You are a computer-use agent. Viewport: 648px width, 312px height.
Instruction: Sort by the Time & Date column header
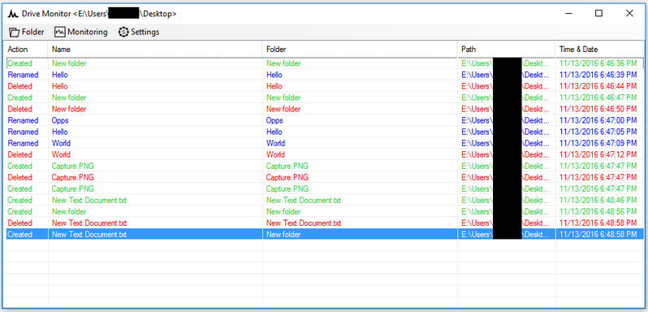coord(599,50)
